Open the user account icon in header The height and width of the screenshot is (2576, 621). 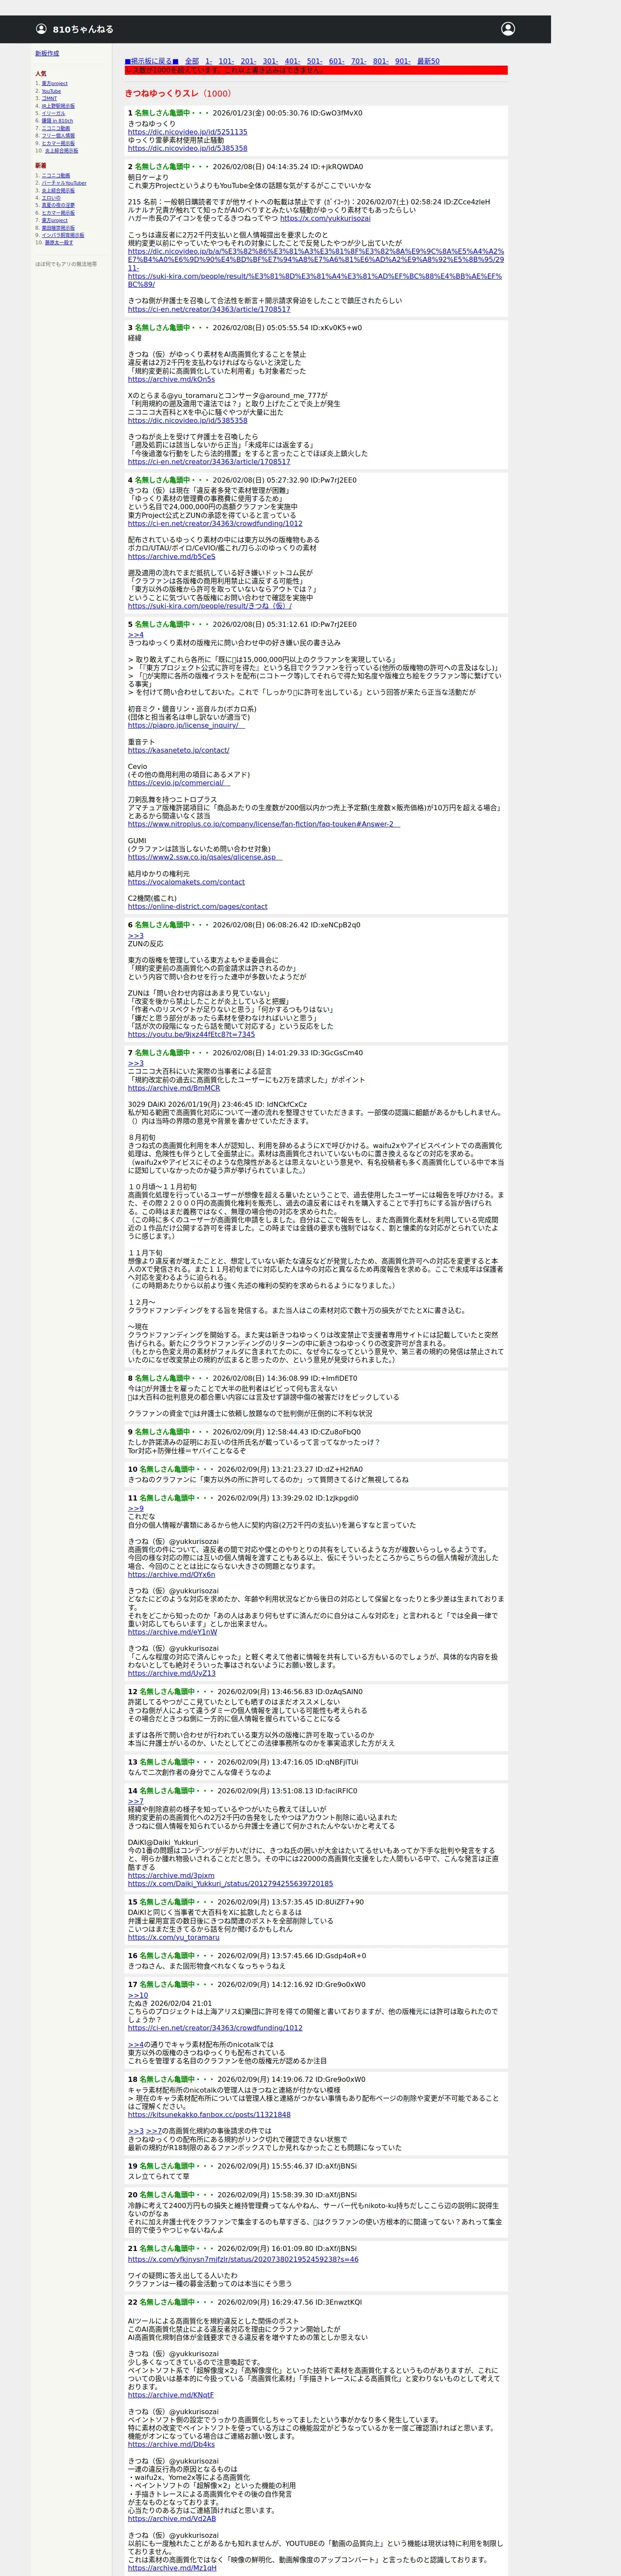pos(508,29)
